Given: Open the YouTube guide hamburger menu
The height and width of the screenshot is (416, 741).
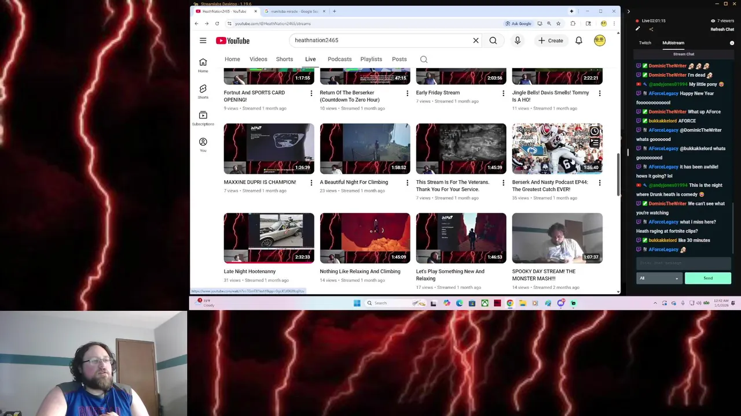Looking at the screenshot, I should point(203,40).
